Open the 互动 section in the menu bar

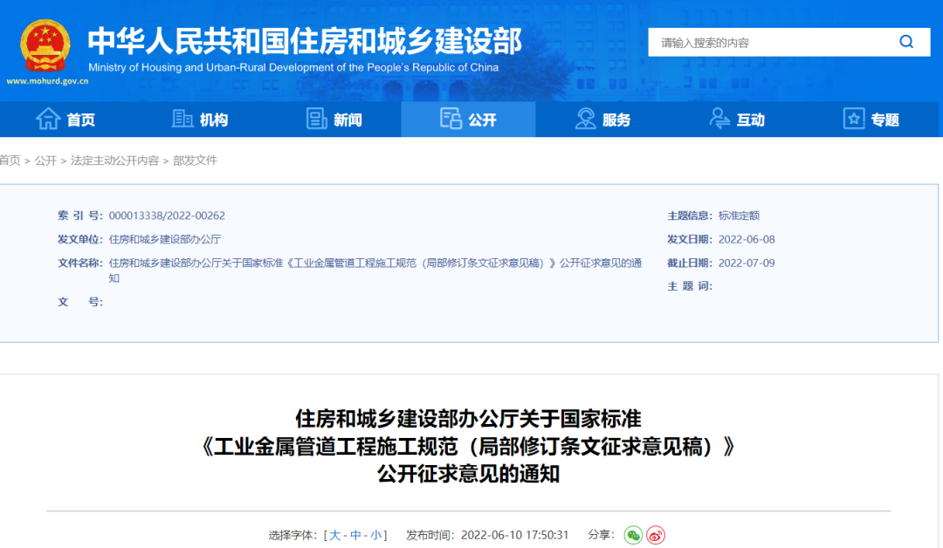point(749,120)
